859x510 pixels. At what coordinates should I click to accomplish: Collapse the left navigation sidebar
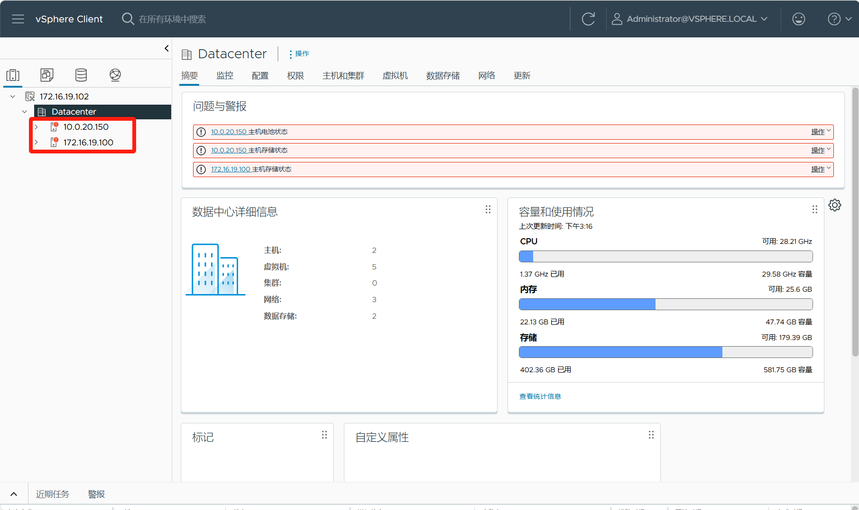click(x=166, y=48)
